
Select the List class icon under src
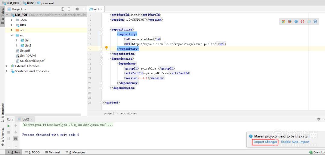[22, 40]
